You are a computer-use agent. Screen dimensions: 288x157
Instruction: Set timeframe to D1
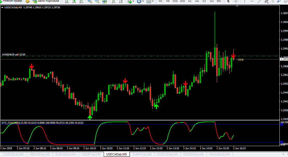204,1
